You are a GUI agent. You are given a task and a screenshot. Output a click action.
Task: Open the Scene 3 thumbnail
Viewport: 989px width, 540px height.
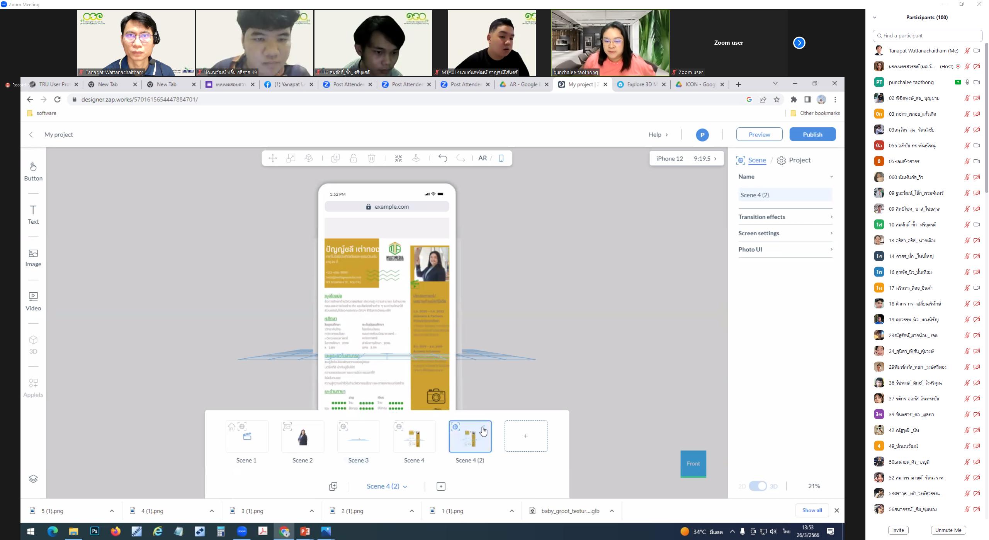359,436
